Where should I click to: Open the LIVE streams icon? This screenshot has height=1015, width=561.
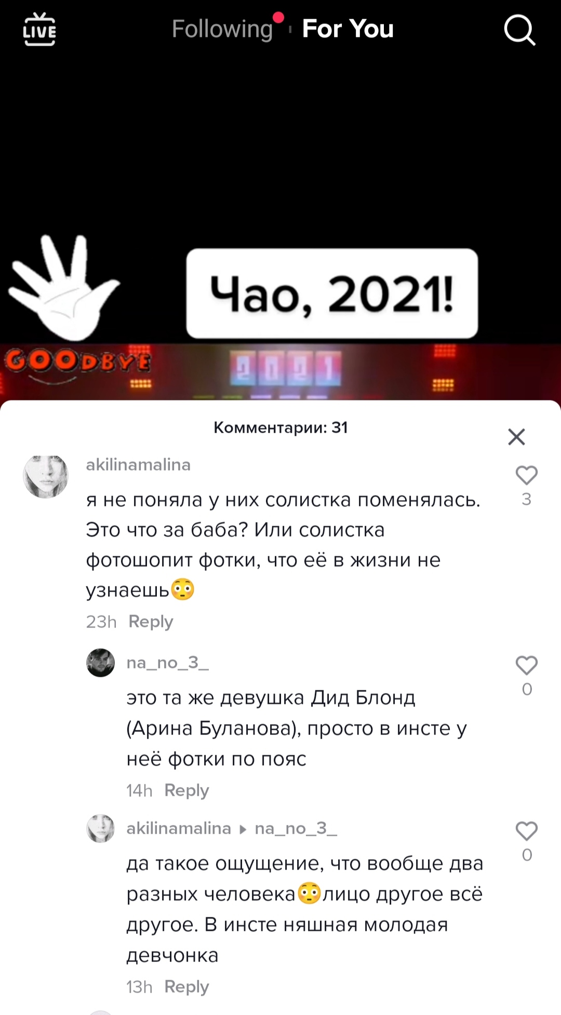pyautogui.click(x=39, y=30)
